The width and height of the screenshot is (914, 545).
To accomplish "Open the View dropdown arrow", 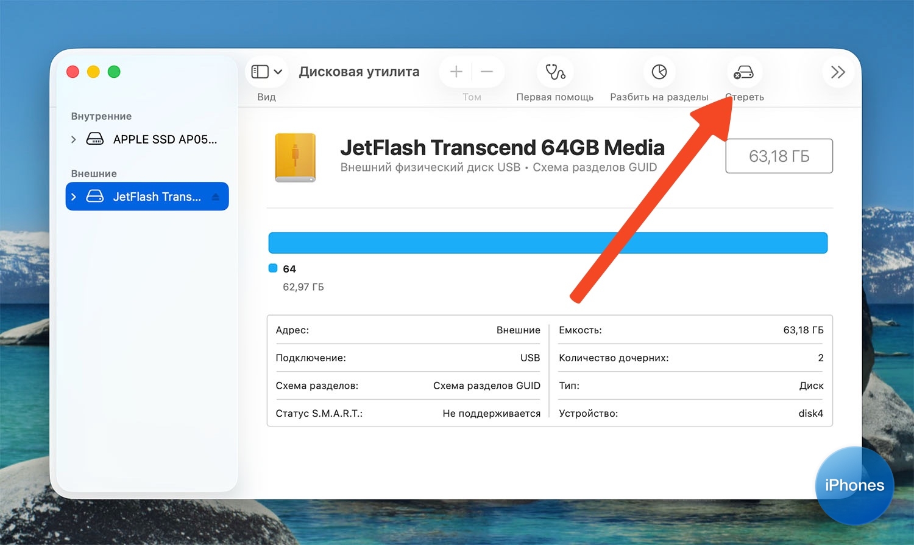I will tap(278, 72).
